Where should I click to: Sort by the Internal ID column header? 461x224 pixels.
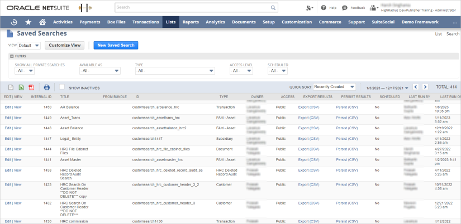tap(41, 97)
